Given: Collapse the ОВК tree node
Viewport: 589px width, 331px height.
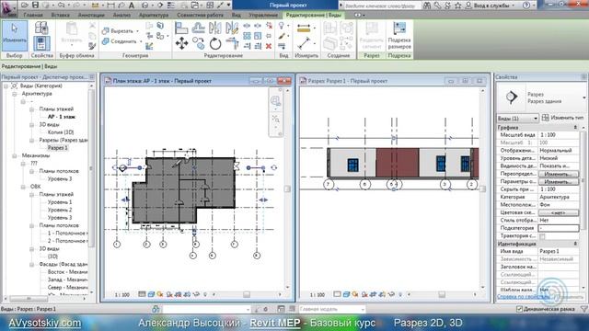Looking at the screenshot, I should pyautogui.click(x=23, y=187).
